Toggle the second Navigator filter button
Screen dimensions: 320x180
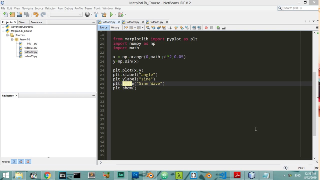coord(21,161)
